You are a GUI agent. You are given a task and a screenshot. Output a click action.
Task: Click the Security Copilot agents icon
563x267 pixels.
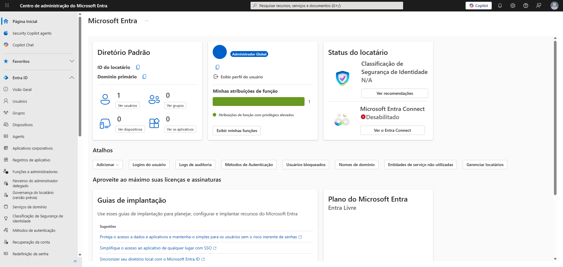coord(6,33)
